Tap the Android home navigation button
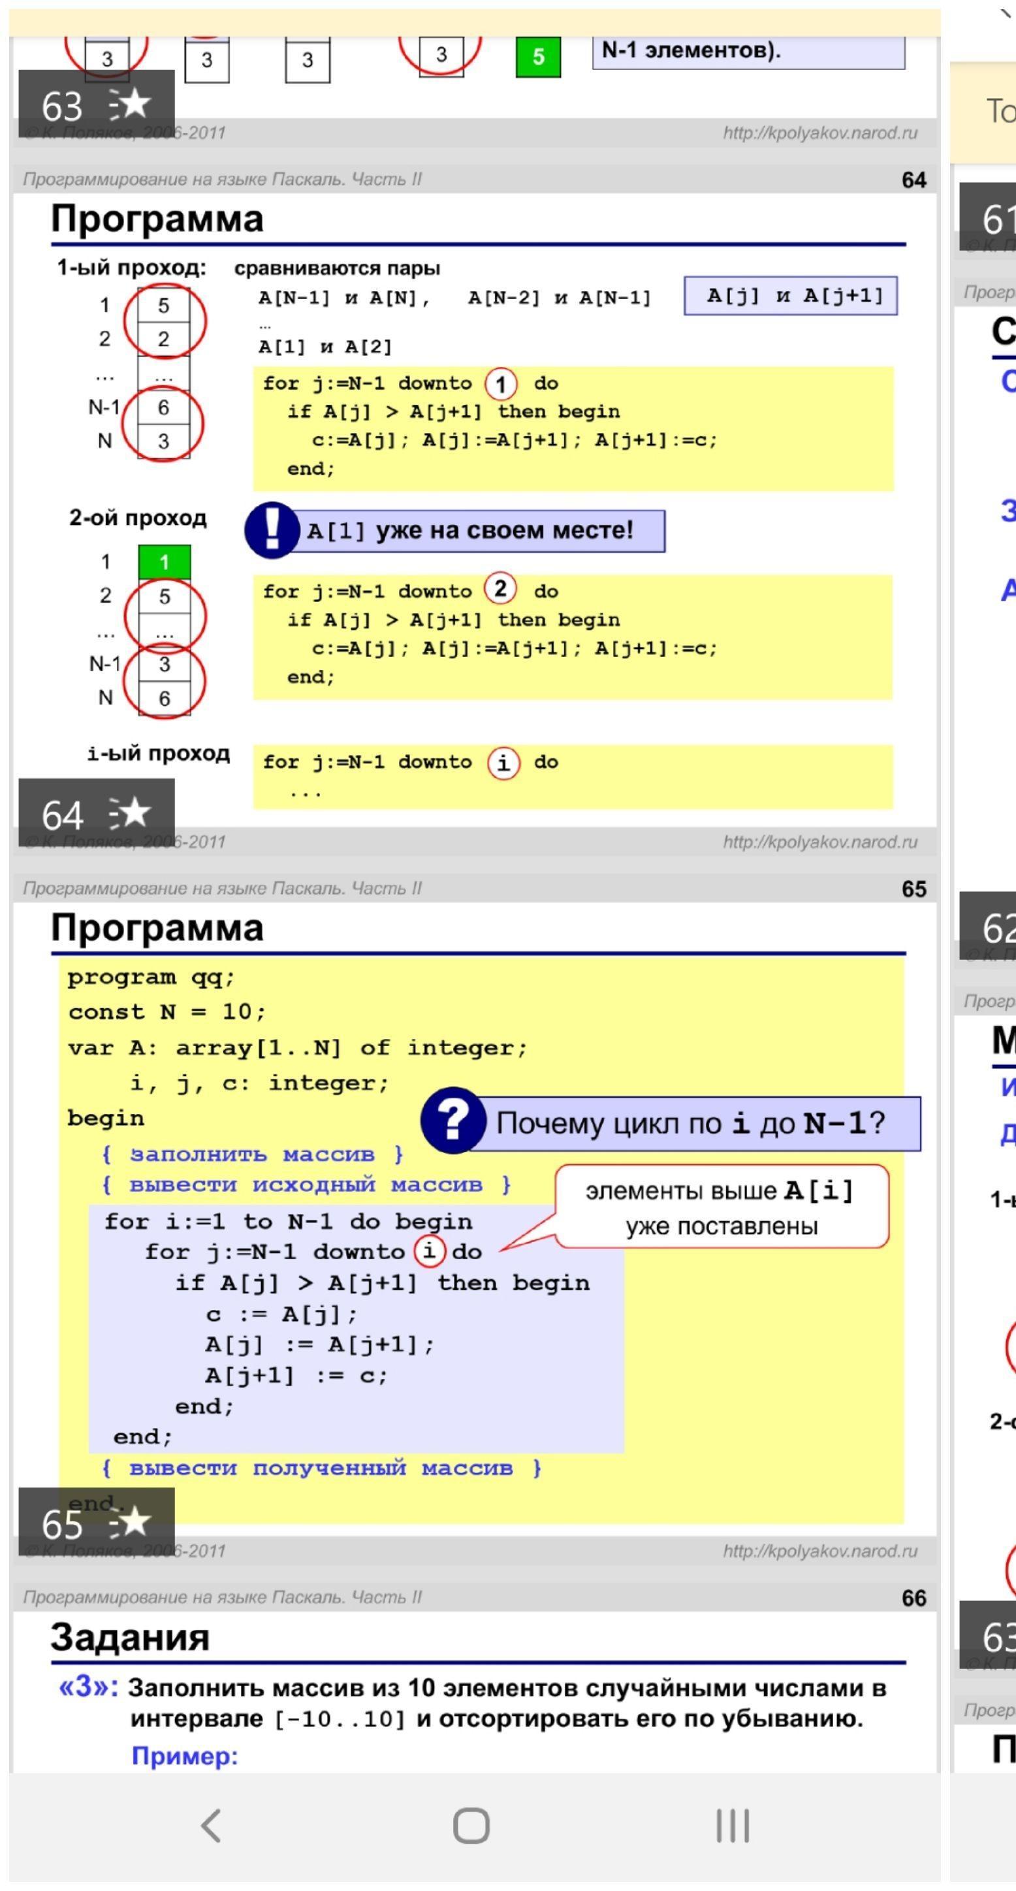Screen dimensions: 1016x1891 point(471,1825)
